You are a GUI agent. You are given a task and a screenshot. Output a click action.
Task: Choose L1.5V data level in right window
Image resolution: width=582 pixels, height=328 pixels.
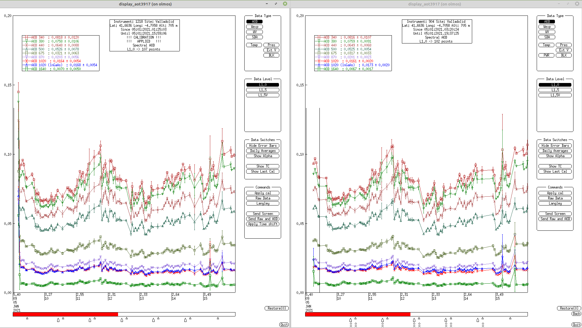click(555, 95)
